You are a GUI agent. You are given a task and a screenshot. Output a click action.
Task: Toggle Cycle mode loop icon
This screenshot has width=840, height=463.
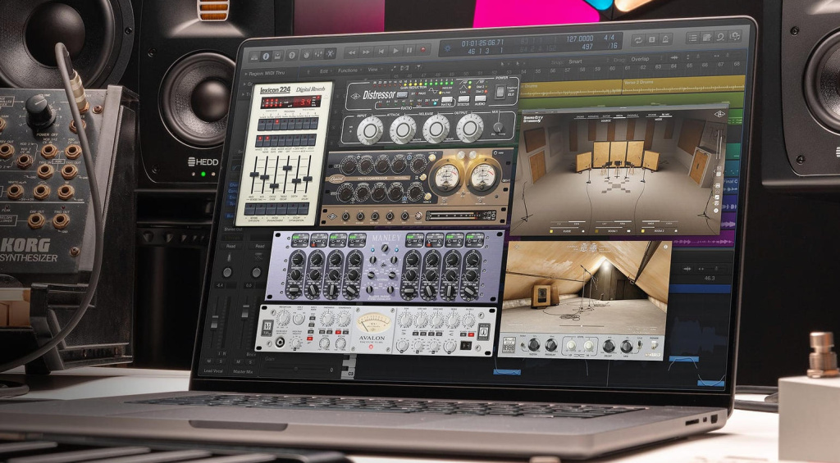tap(637, 40)
